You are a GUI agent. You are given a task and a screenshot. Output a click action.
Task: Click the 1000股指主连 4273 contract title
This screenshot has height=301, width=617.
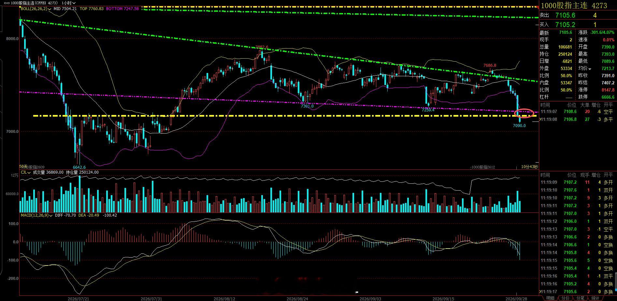[574, 6]
